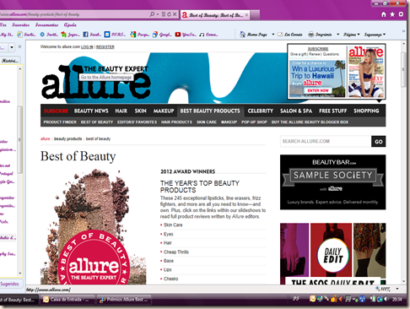Open the BEST BEAUTY PRODUCTS nav item
Viewport: 410px width, 309px height.
click(210, 111)
